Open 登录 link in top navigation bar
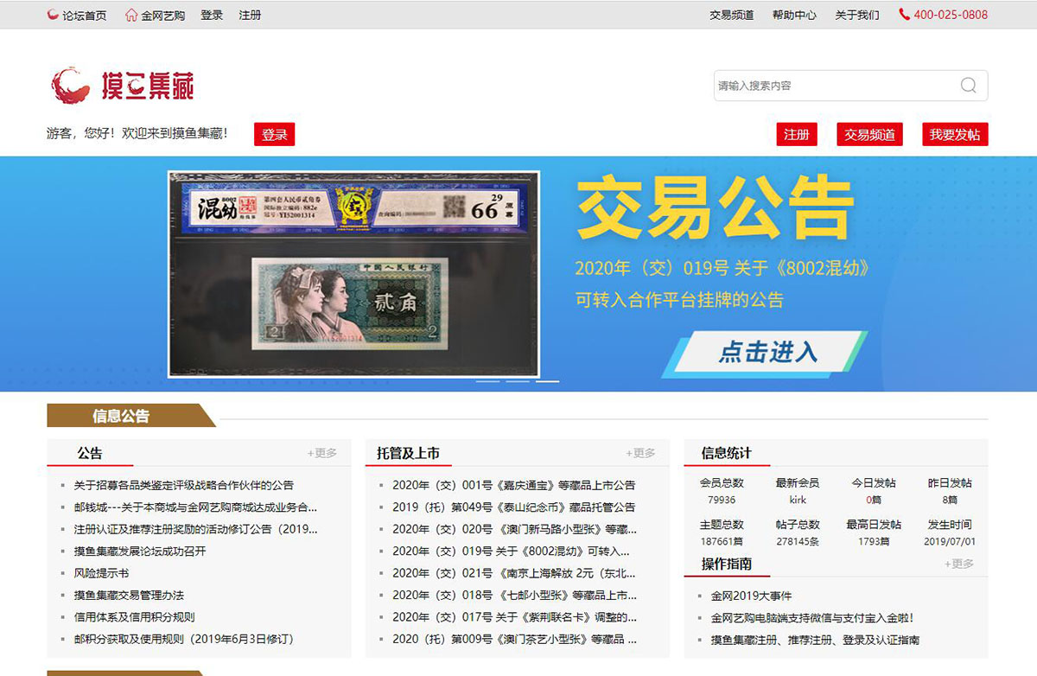The image size is (1037, 676). click(x=212, y=15)
